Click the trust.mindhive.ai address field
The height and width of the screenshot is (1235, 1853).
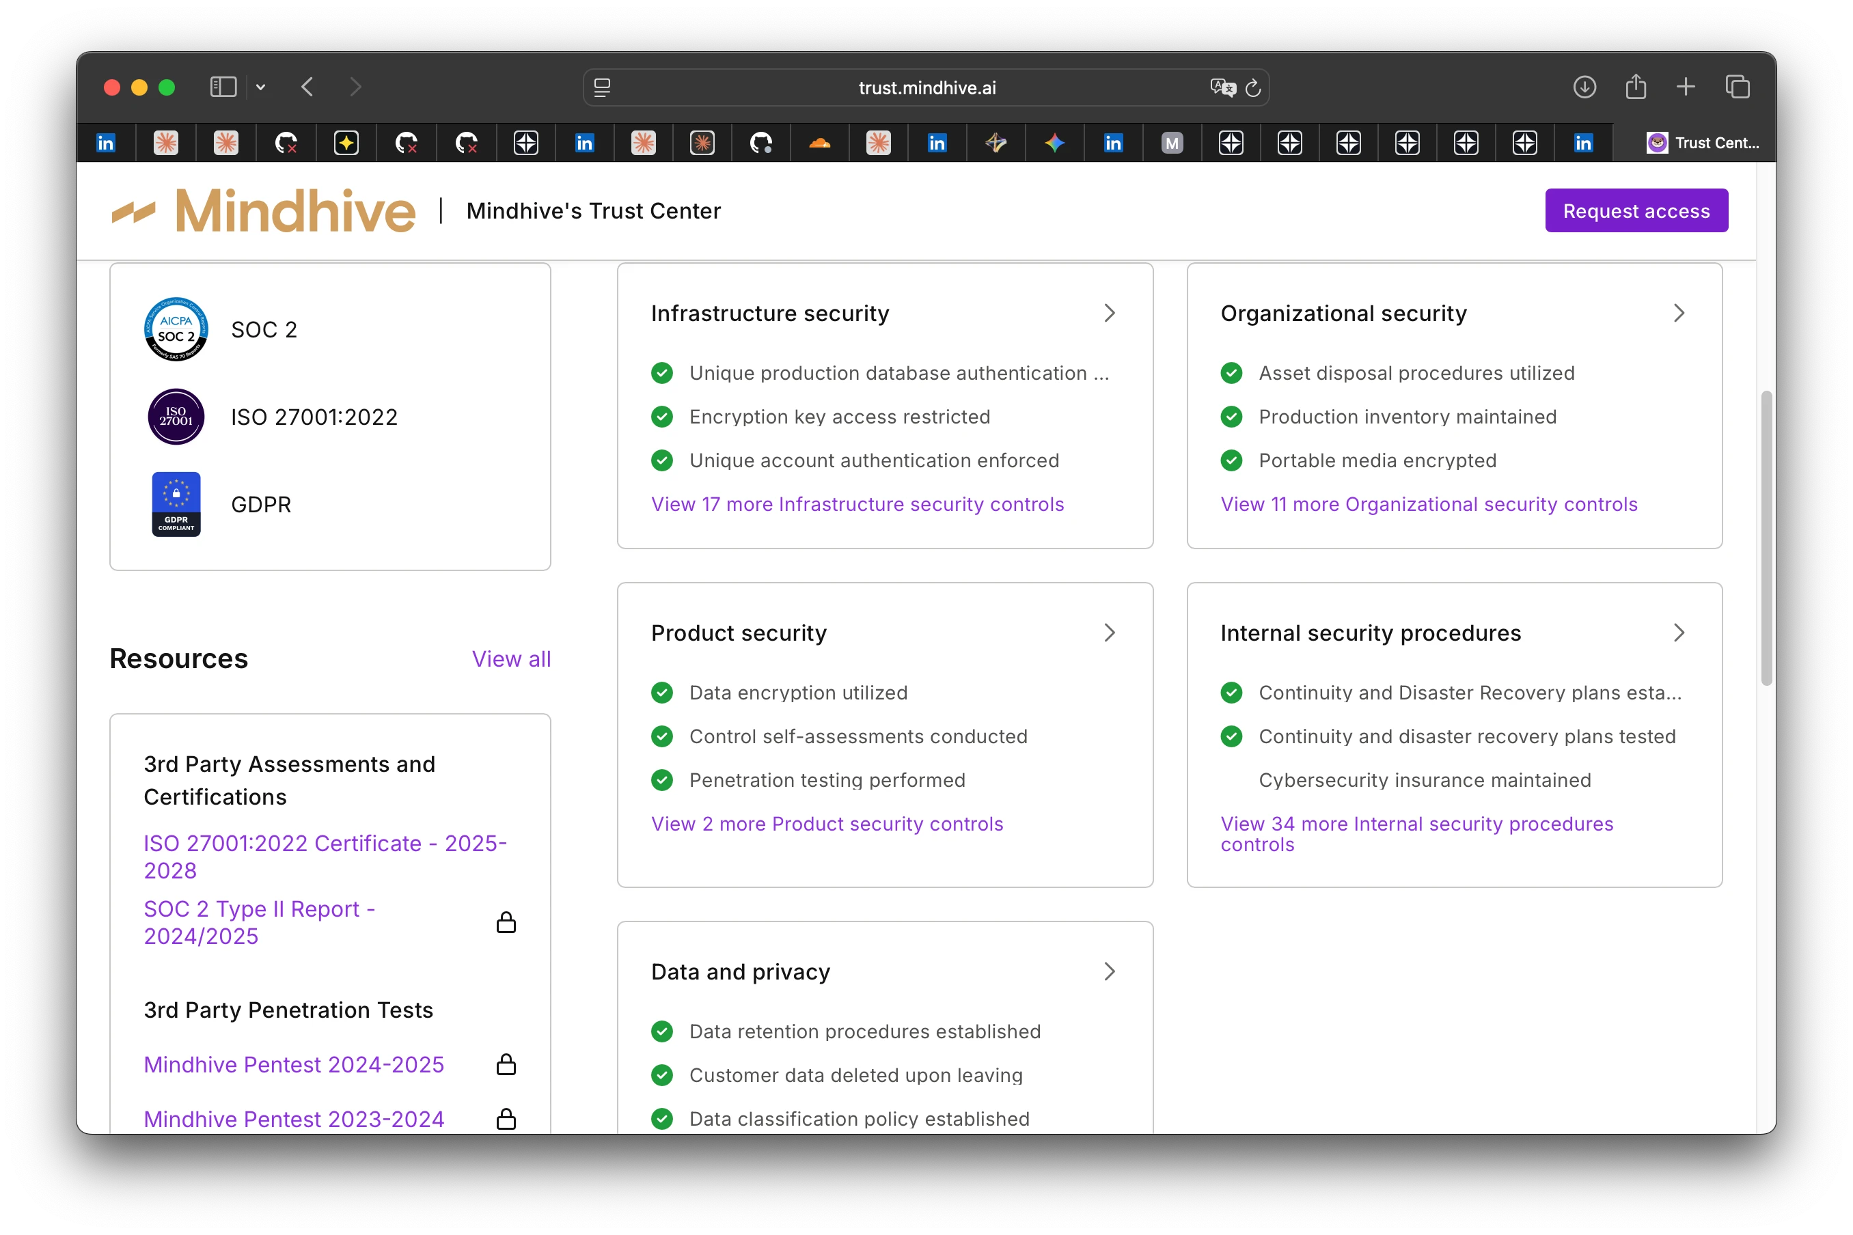coord(926,87)
